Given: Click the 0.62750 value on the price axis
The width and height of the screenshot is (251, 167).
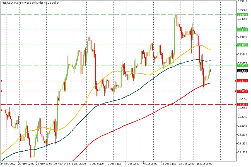Looking at the screenshot, I should [242, 108].
